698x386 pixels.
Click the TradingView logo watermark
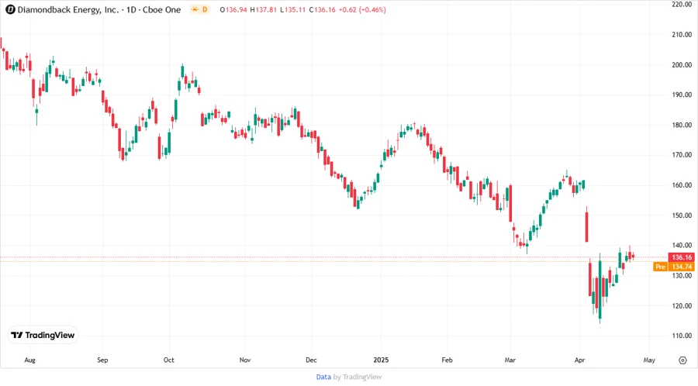pyautogui.click(x=43, y=335)
